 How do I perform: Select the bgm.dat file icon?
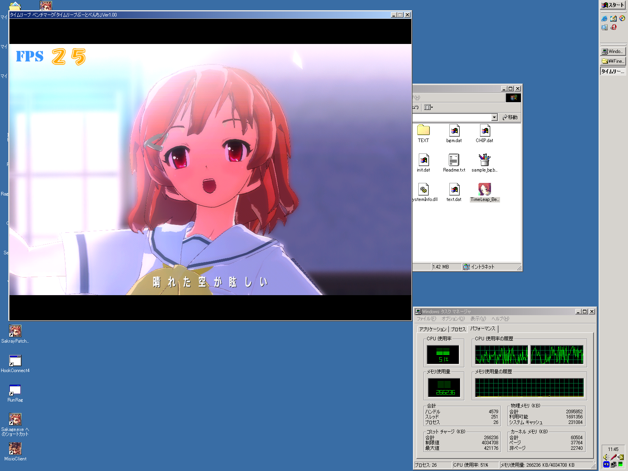pos(454,131)
